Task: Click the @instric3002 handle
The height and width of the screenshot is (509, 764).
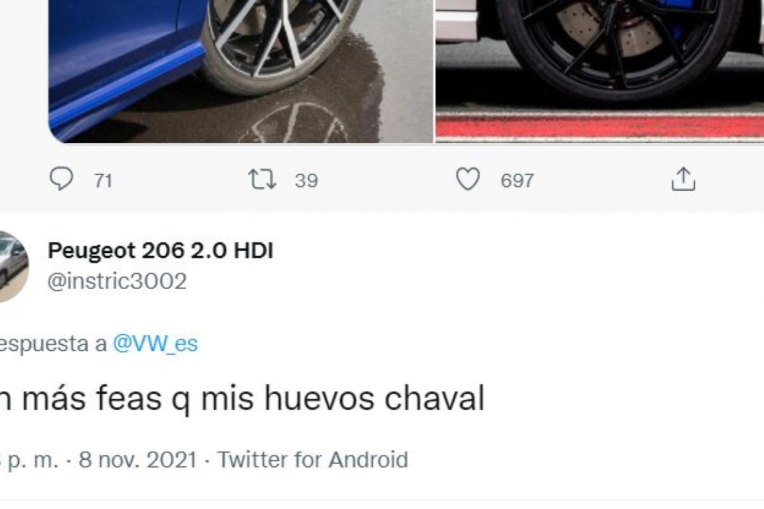Action: point(117,281)
